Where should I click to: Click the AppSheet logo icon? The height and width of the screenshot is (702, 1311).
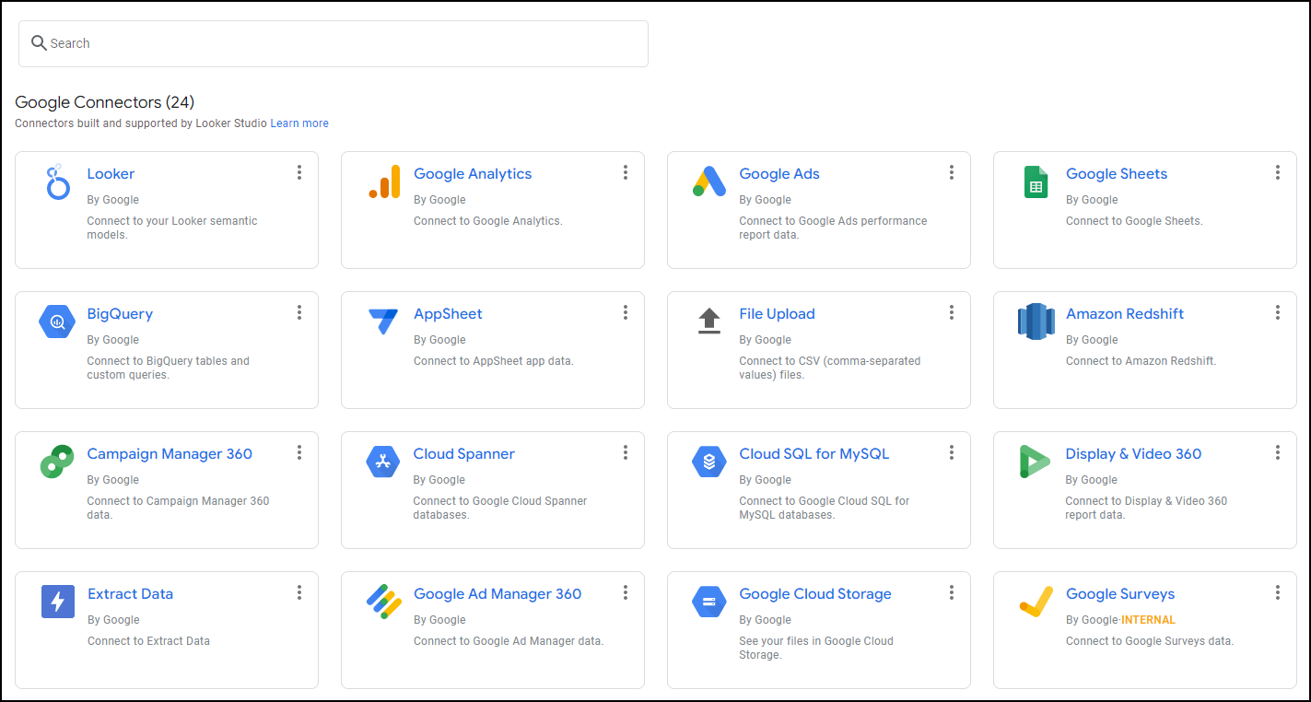pos(383,322)
